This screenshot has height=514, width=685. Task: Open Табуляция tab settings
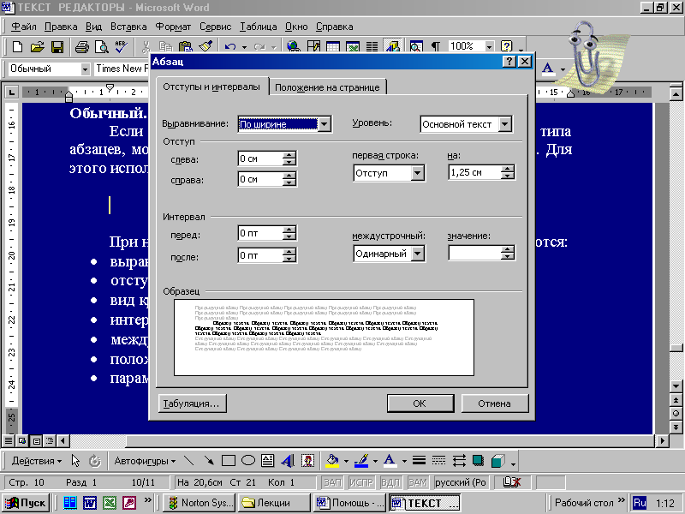point(192,403)
